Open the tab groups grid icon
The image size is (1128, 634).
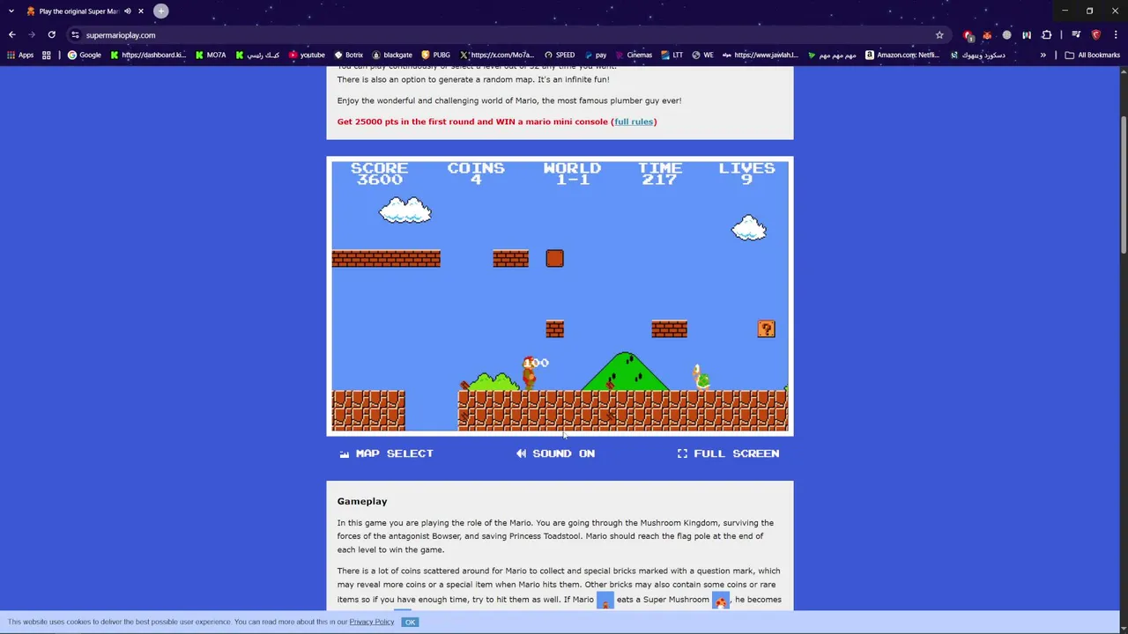pos(47,55)
